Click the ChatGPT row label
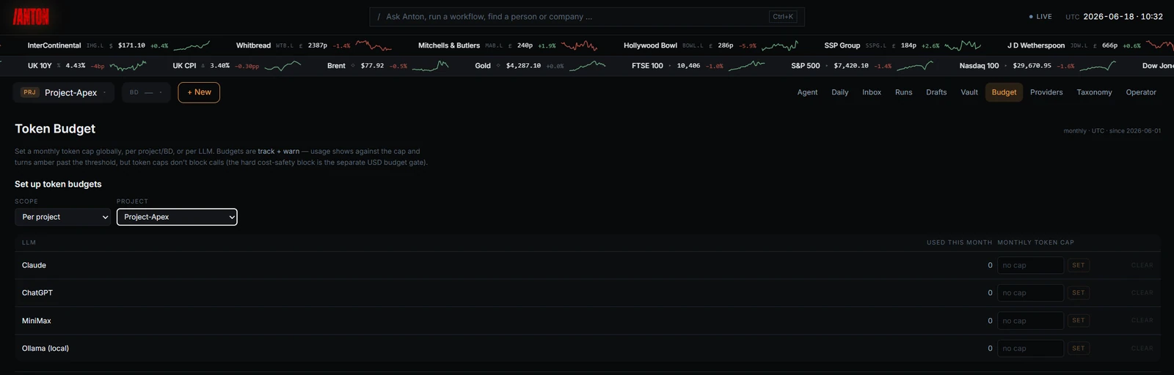 [x=37, y=293]
